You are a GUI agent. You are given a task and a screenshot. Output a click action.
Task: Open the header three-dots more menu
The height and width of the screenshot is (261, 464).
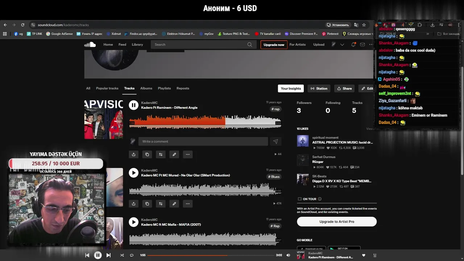pyautogui.click(x=371, y=45)
